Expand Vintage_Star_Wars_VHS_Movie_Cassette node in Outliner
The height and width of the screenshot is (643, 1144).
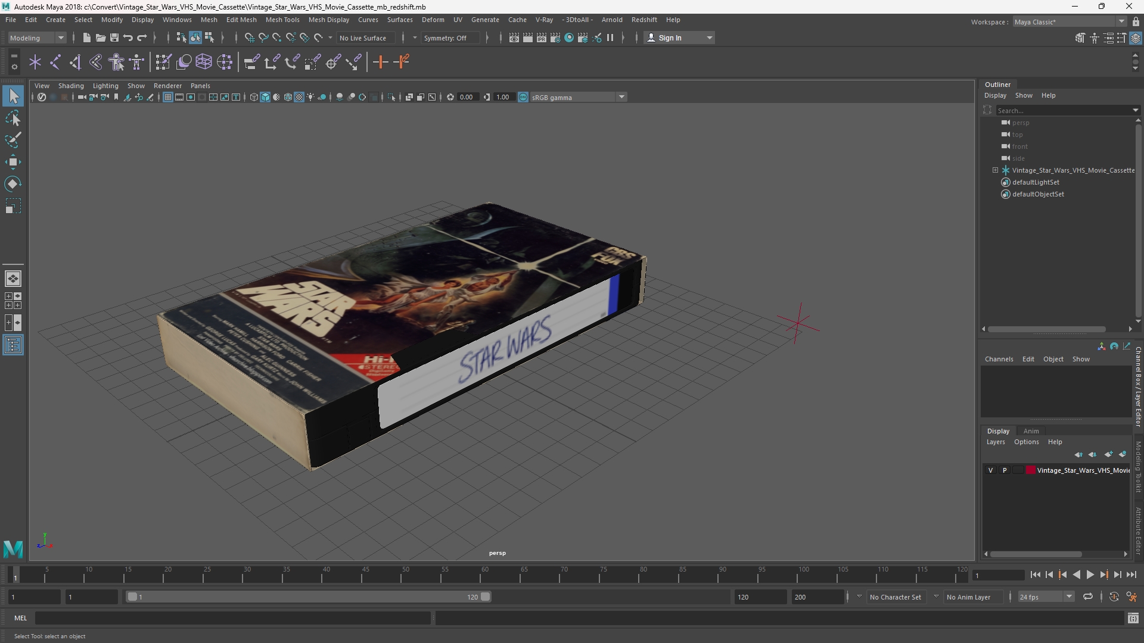[995, 170]
